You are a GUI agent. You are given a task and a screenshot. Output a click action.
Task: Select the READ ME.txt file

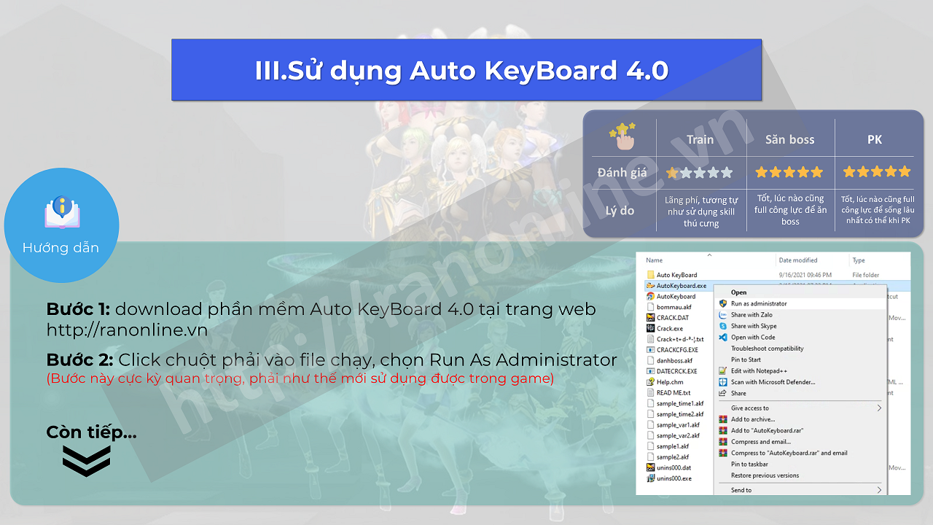pyautogui.click(x=674, y=393)
